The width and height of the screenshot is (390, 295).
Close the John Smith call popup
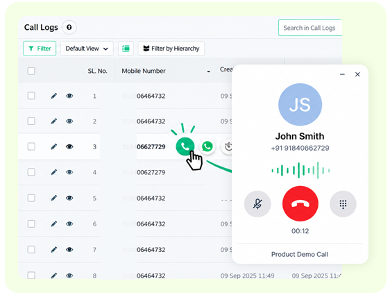pyautogui.click(x=357, y=74)
